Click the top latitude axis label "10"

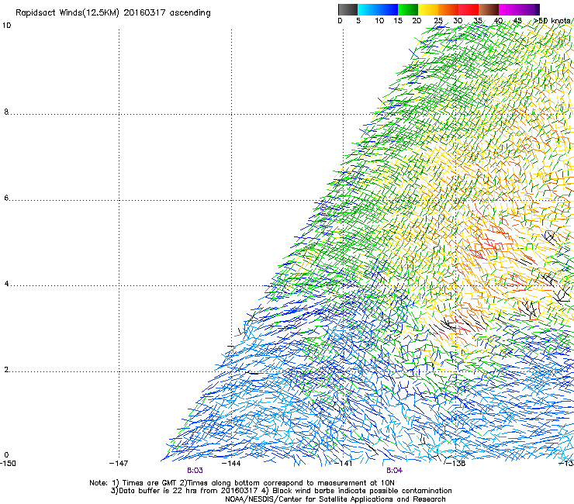coord(6,26)
